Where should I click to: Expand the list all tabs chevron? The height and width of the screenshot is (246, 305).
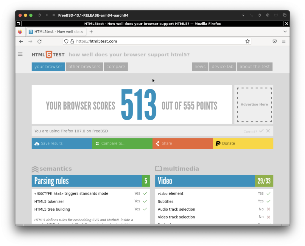285,32
